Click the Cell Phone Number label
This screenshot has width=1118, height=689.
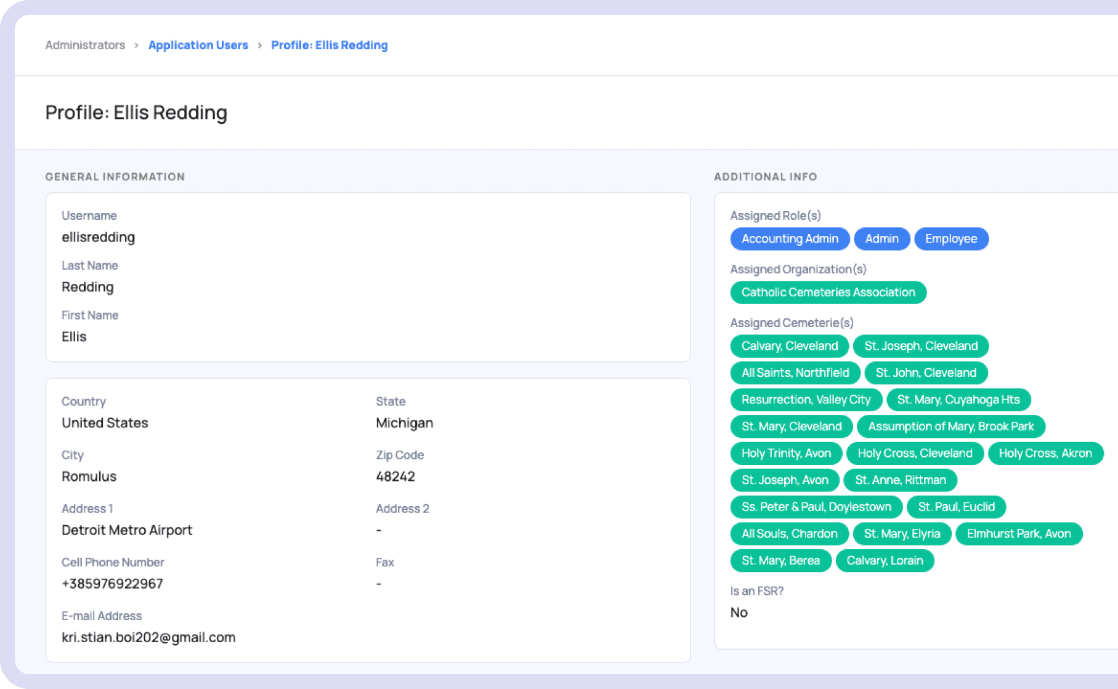113,562
